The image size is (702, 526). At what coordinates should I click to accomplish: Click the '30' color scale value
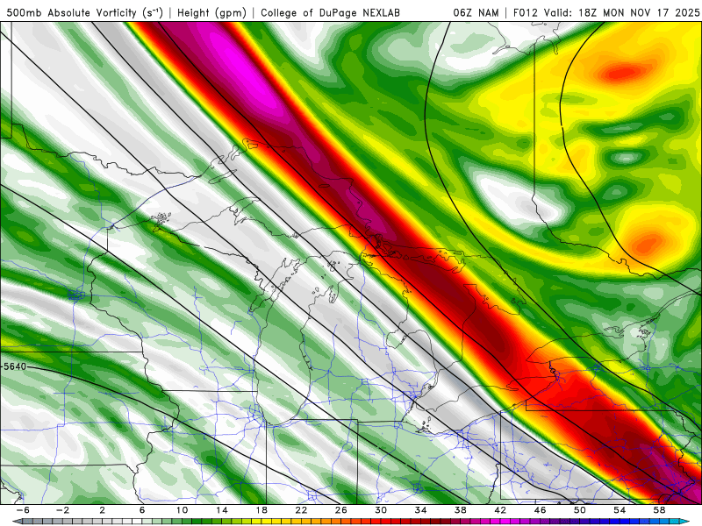(381, 510)
